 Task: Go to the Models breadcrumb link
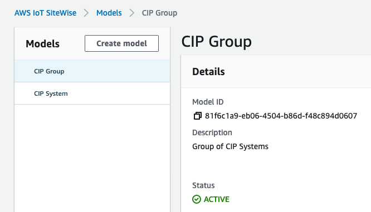coord(109,13)
